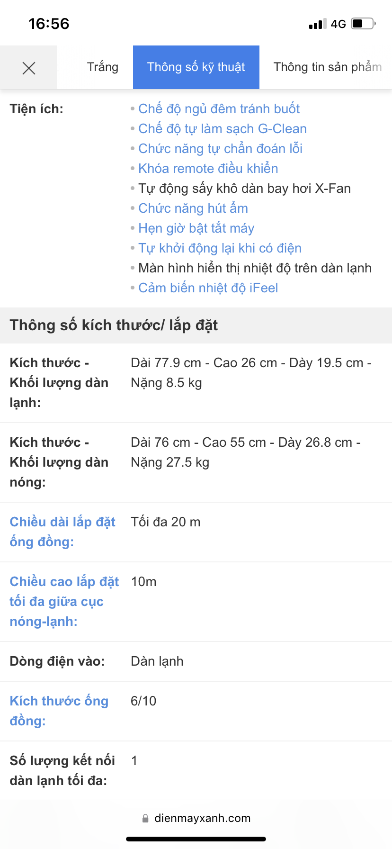Open Chế độ tự làm sạch G-Clean link
Image resolution: width=392 pixels, height=849 pixels.
(223, 129)
